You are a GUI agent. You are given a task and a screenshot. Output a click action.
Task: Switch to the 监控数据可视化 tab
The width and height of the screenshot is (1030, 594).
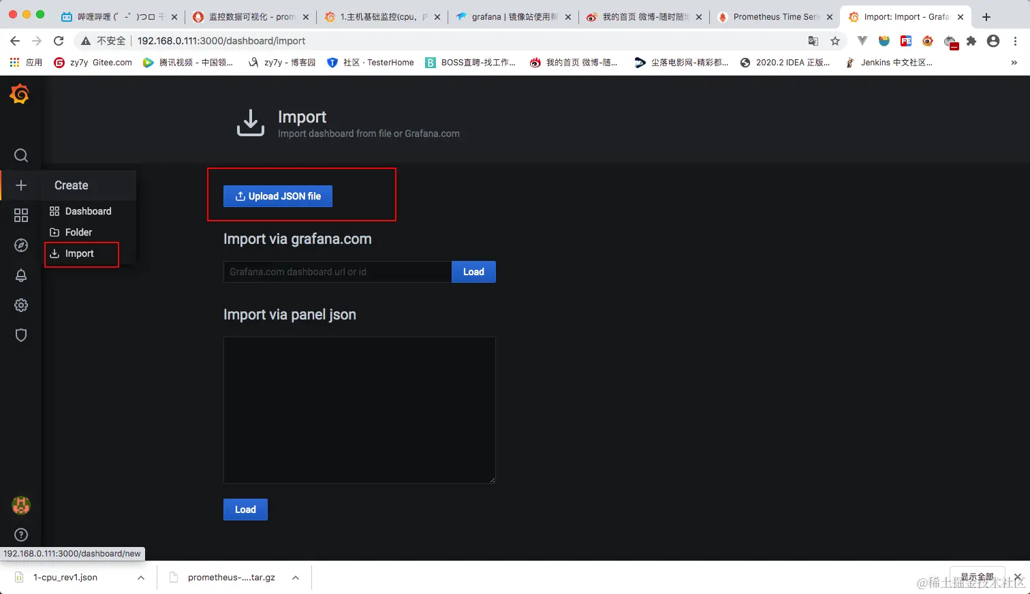[x=251, y=17]
